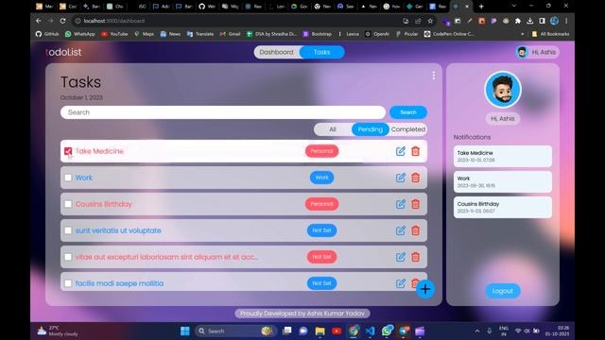Image resolution: width=605 pixels, height=340 pixels.
Task: Open YouTube icon on the taskbar
Action: coord(337,331)
